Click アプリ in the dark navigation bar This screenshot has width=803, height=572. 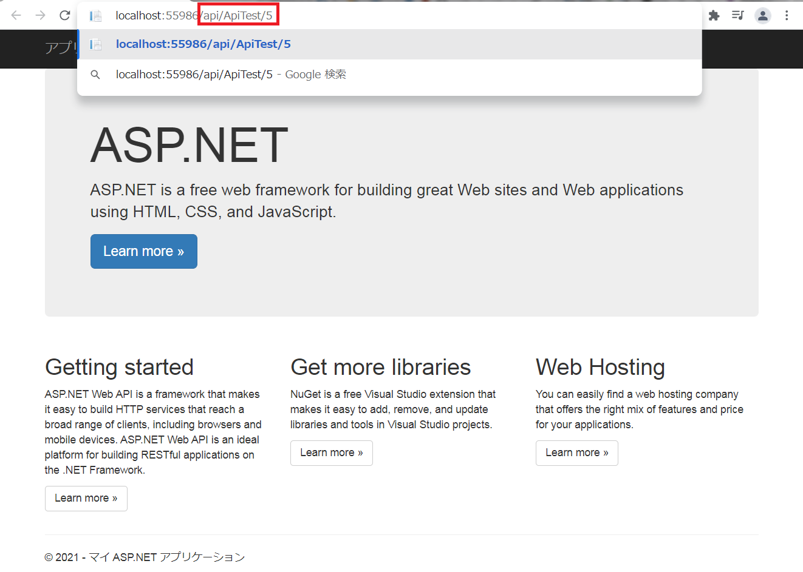(61, 47)
